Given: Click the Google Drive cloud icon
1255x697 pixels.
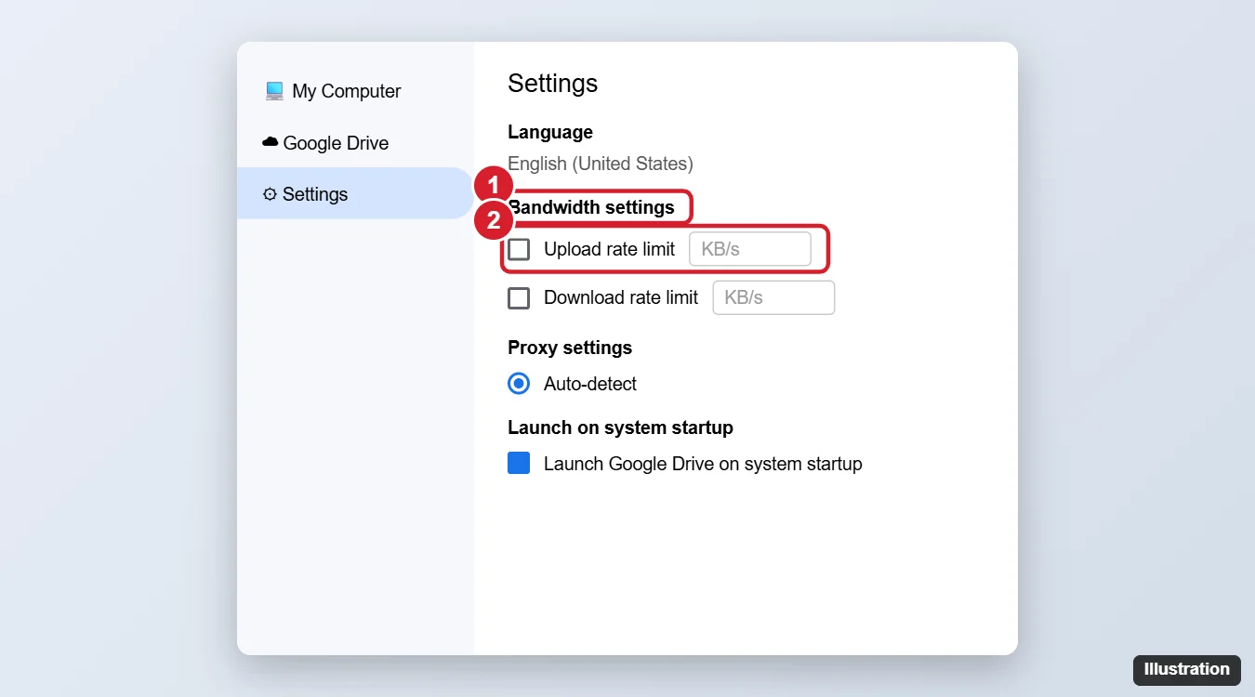Looking at the screenshot, I should 271,142.
